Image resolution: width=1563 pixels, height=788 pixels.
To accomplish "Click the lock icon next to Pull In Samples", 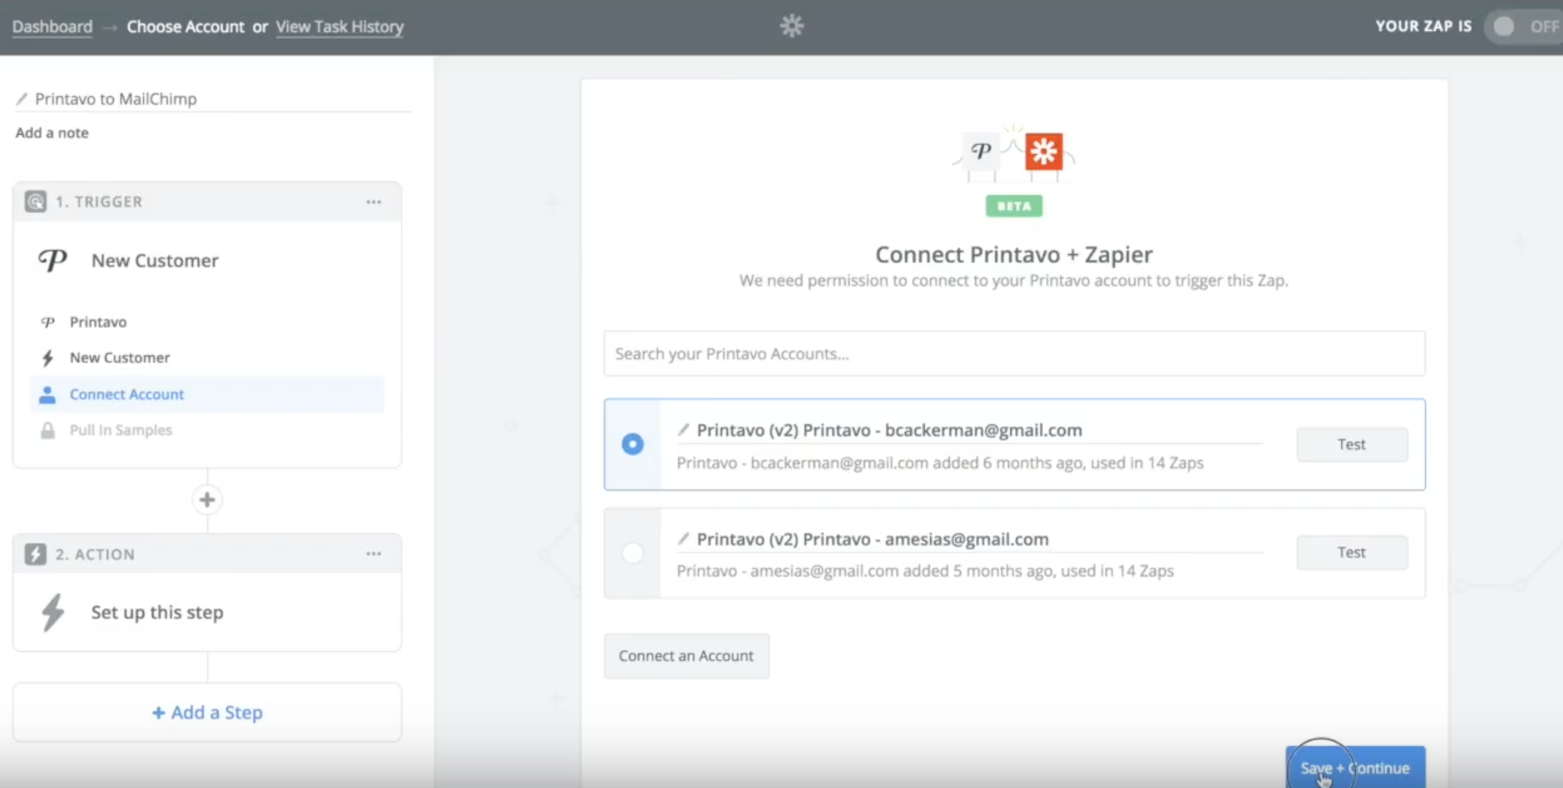I will (x=48, y=430).
